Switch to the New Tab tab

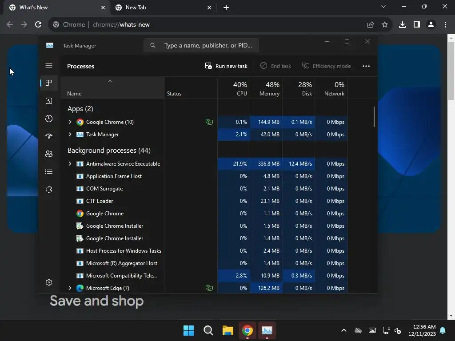[164, 8]
